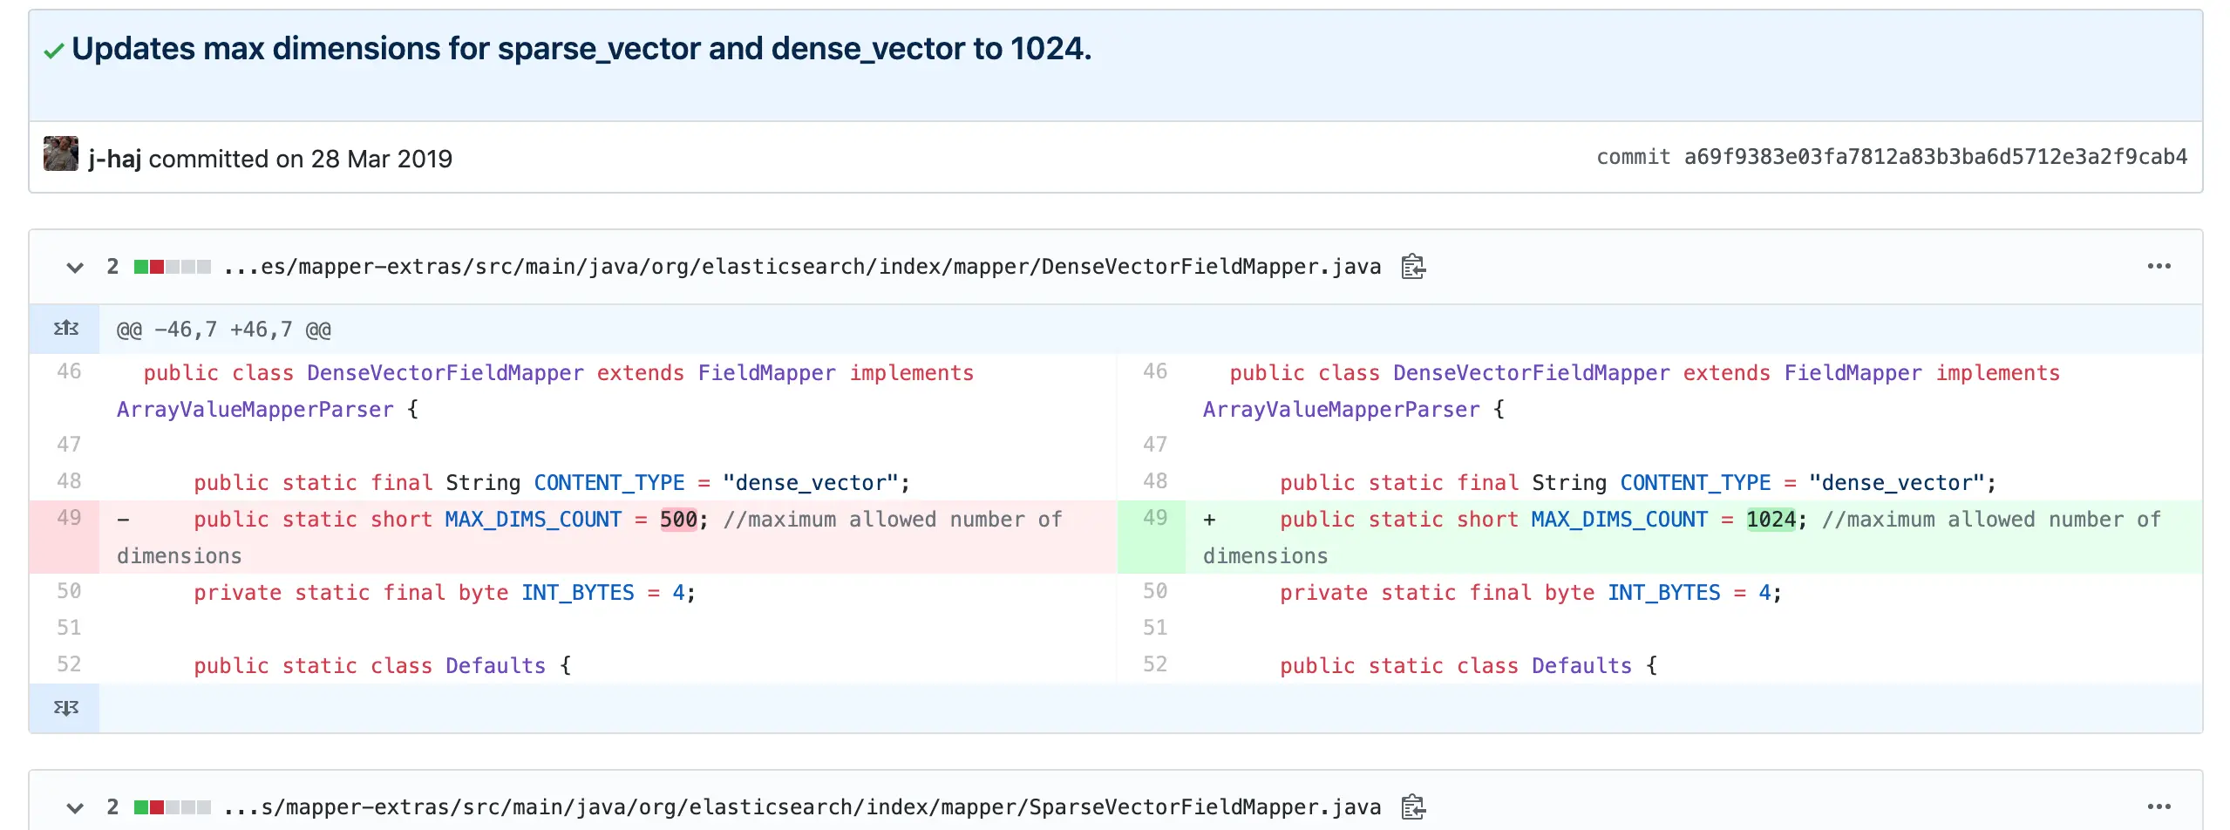This screenshot has width=2230, height=830.
Task: Open options menu for DenseVectorFieldMapper.java
Action: (x=2159, y=266)
